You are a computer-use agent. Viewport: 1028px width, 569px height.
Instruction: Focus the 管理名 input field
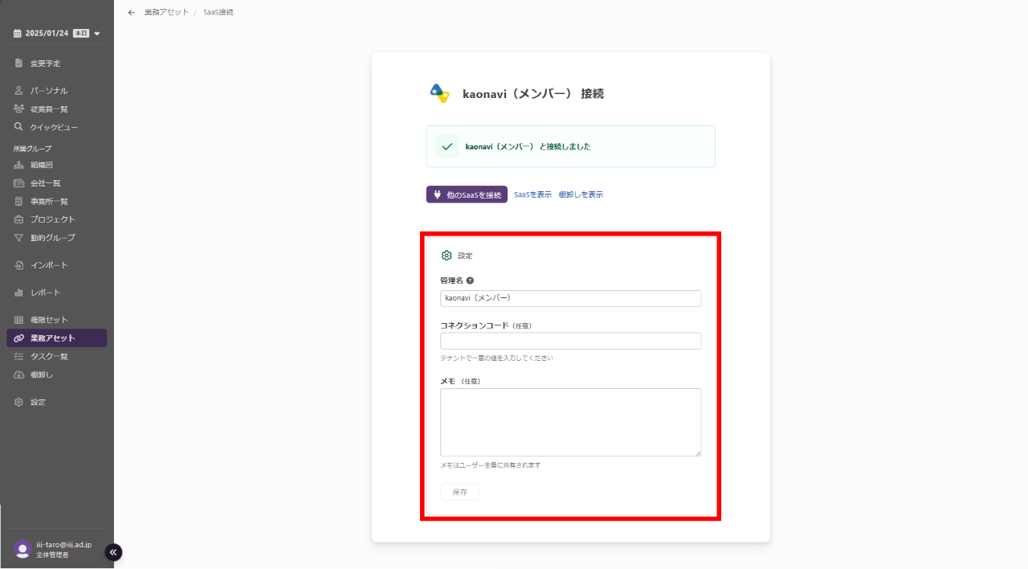coord(570,298)
